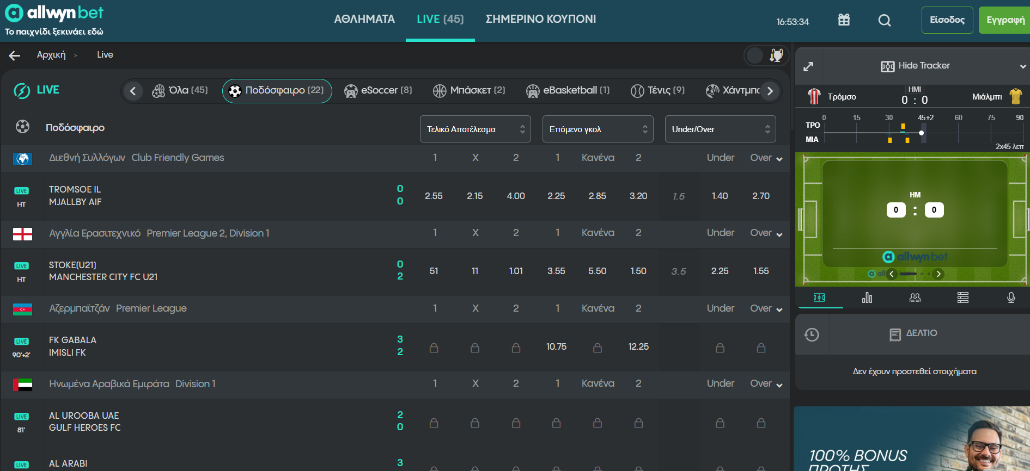Open the Τελικό Αποτέλεσμα market dropdown
The height and width of the screenshot is (471, 1030).
click(476, 129)
